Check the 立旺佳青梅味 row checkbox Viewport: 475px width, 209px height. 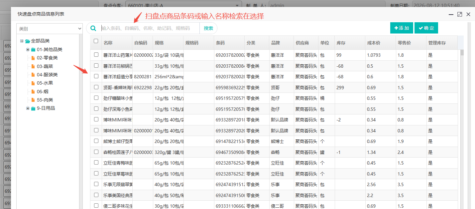(x=96, y=162)
